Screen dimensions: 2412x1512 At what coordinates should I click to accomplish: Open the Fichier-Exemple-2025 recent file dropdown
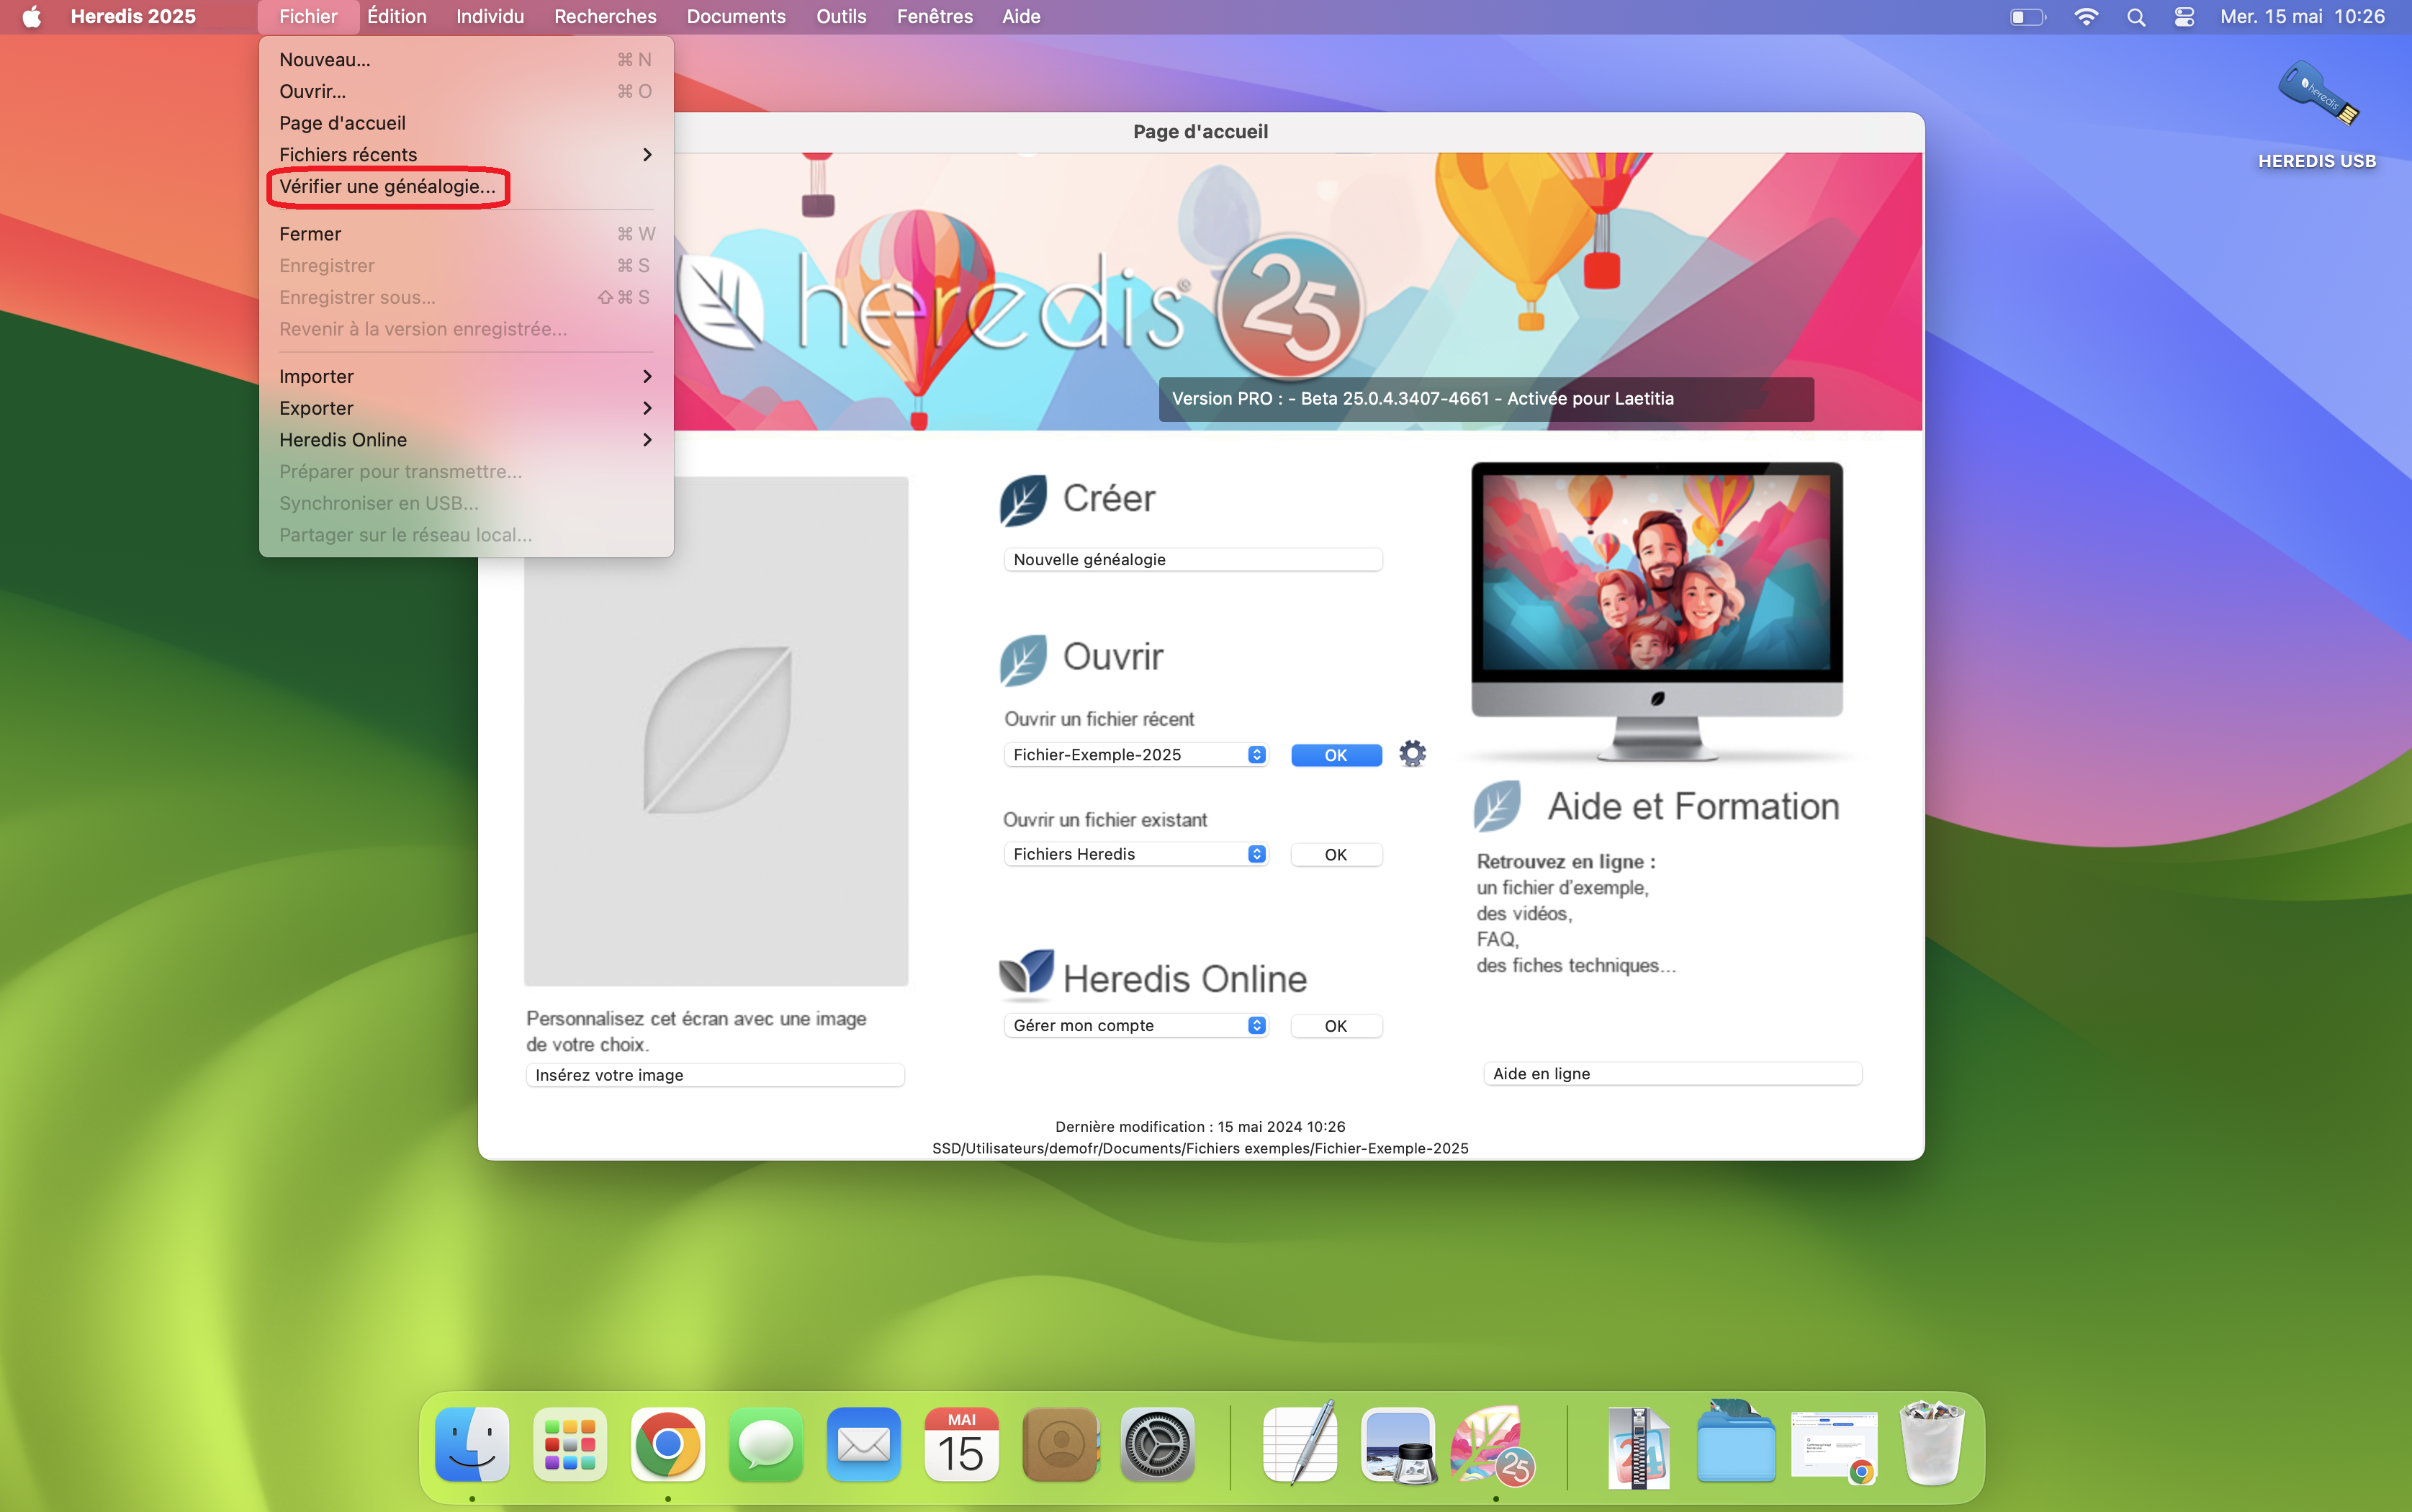pos(1135,754)
